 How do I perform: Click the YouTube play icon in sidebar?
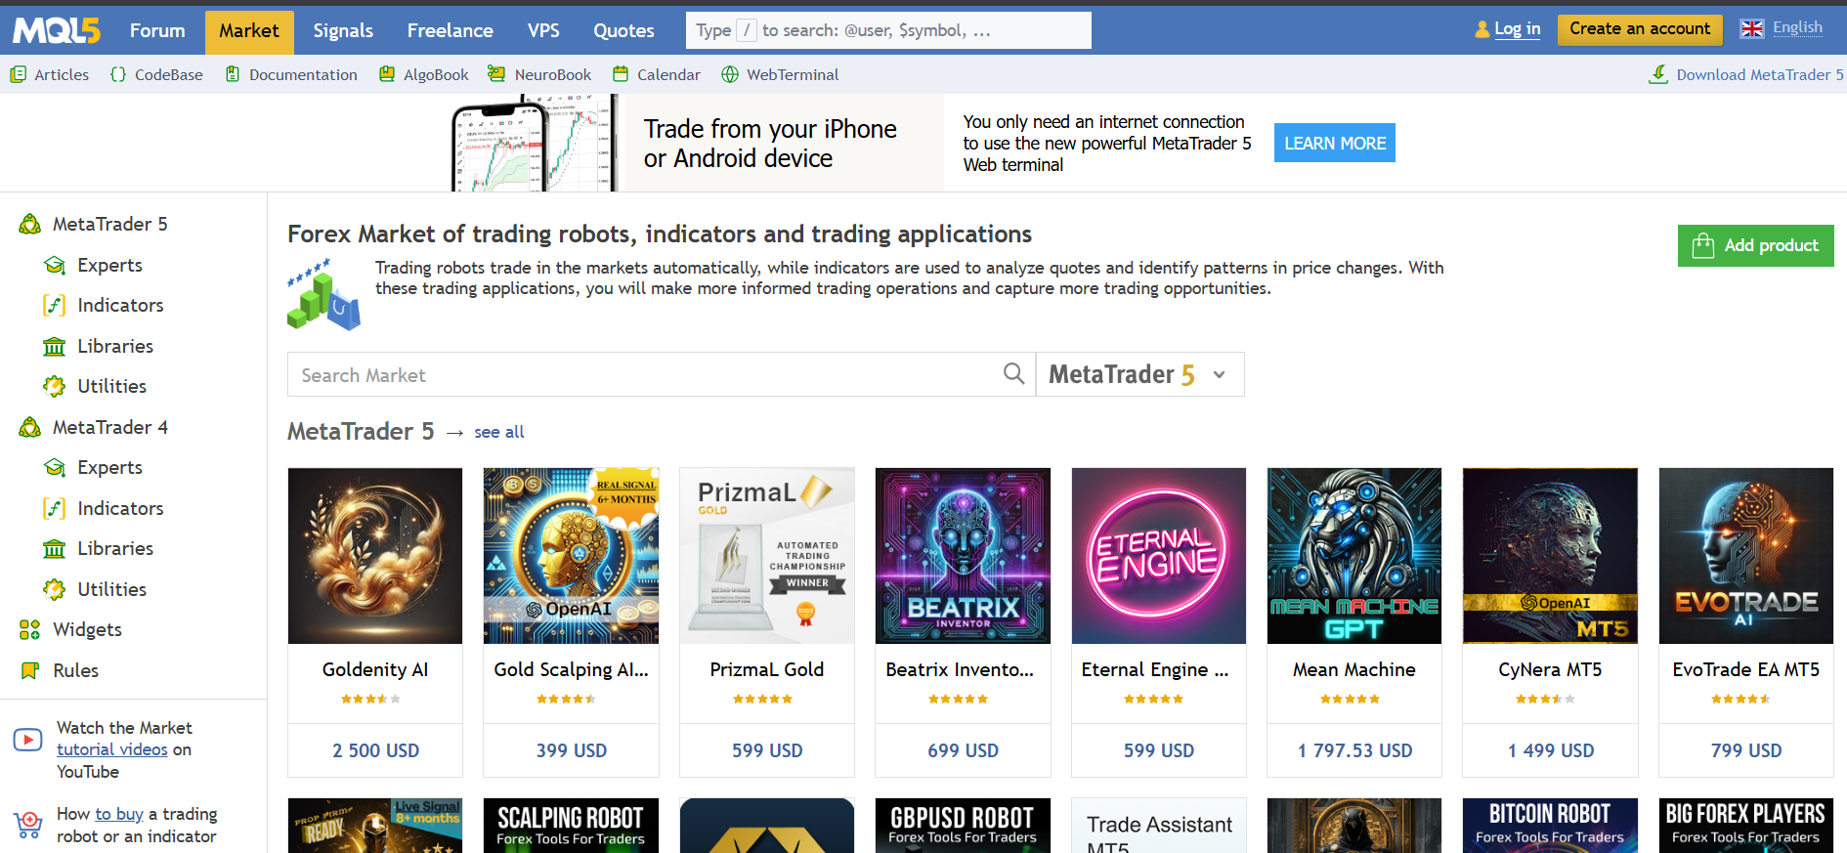28,740
